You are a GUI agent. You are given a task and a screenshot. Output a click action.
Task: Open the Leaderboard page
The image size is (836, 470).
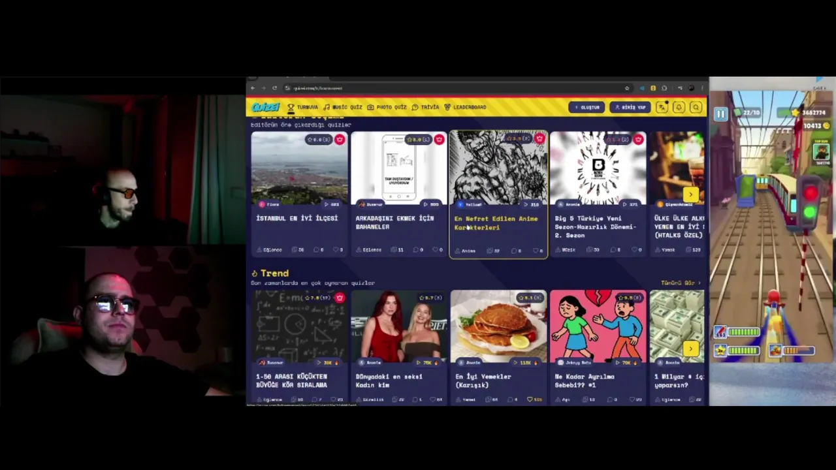tap(465, 107)
